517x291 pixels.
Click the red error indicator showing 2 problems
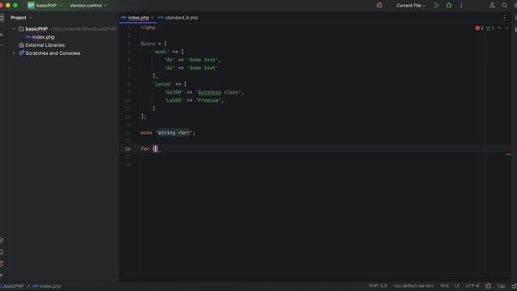(x=479, y=28)
